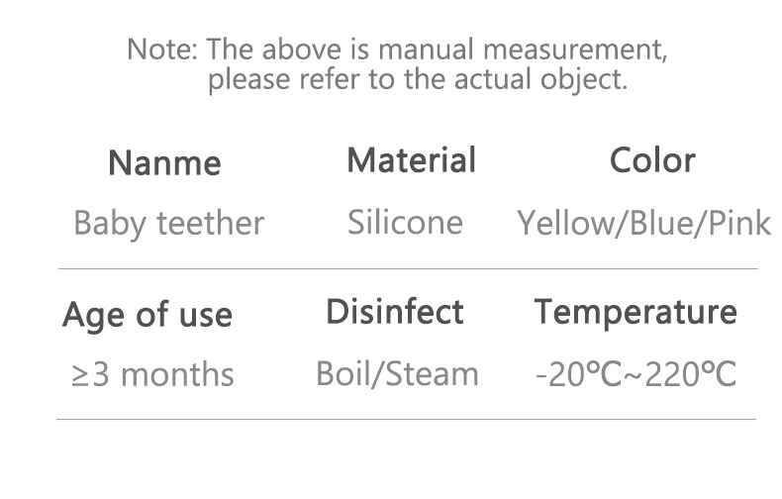Click the 'Note: The above is manual measurement' line
This screenshot has width=782, height=499.
(390, 49)
